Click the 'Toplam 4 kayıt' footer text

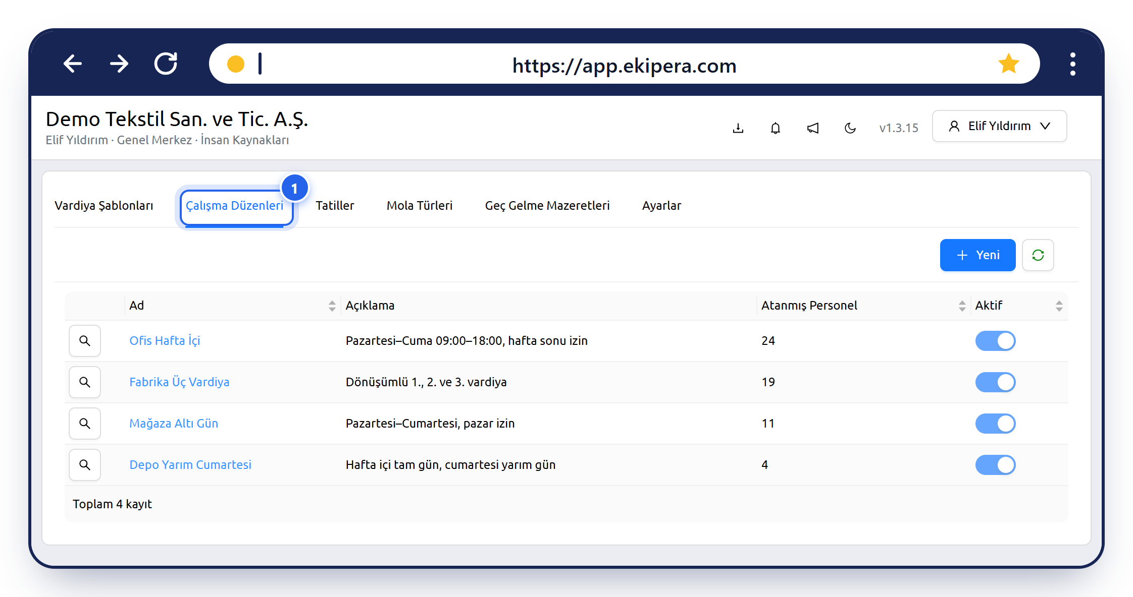pyautogui.click(x=112, y=504)
